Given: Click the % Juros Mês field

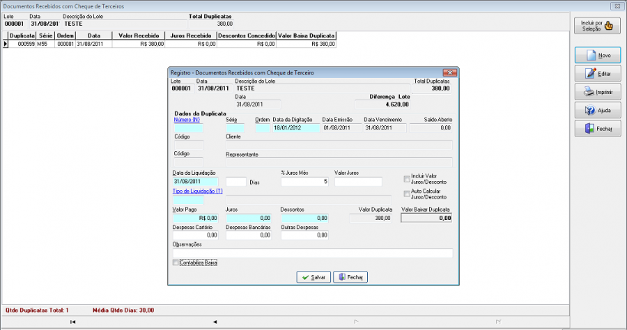Looking at the screenshot, I should tap(304, 182).
